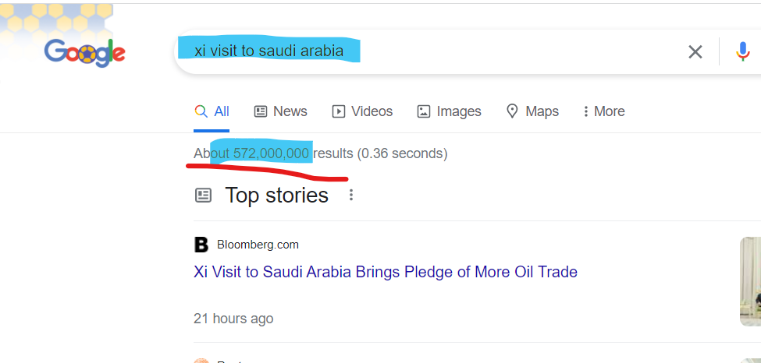Viewport: 761px width, 363px height.
Task: Click the Top stories heading
Action: tap(276, 195)
